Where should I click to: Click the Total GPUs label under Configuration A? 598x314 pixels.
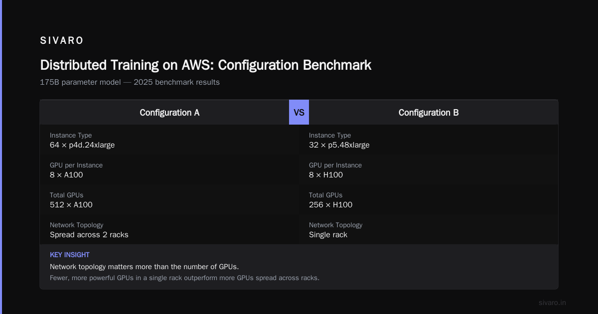pos(67,195)
